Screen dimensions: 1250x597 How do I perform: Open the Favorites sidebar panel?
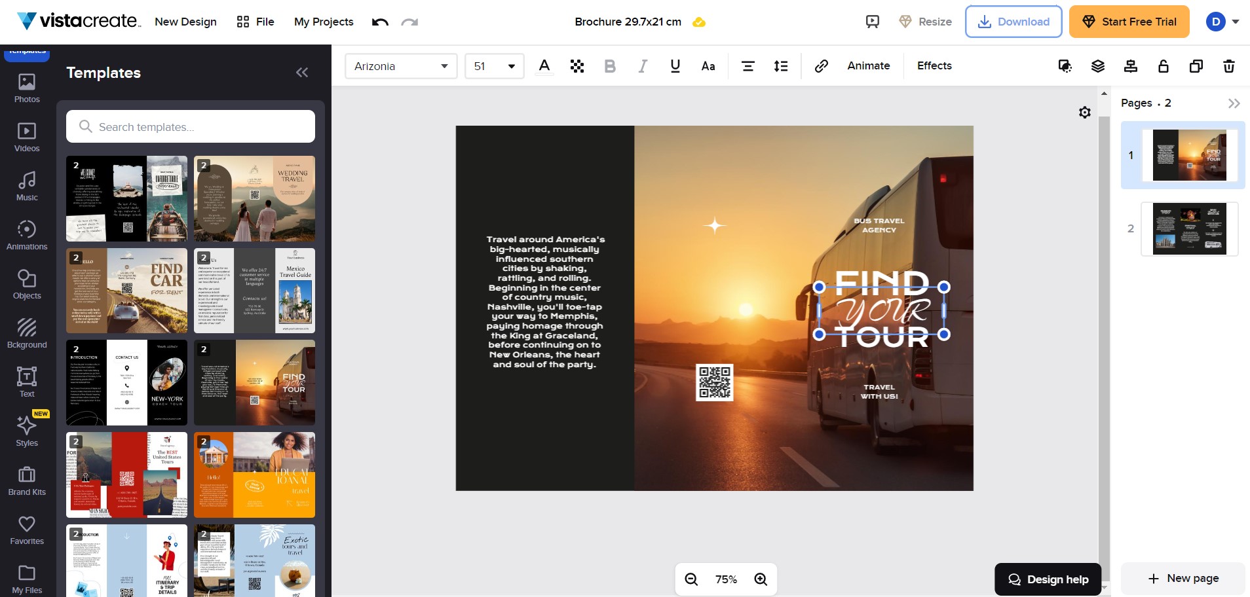pos(27,530)
